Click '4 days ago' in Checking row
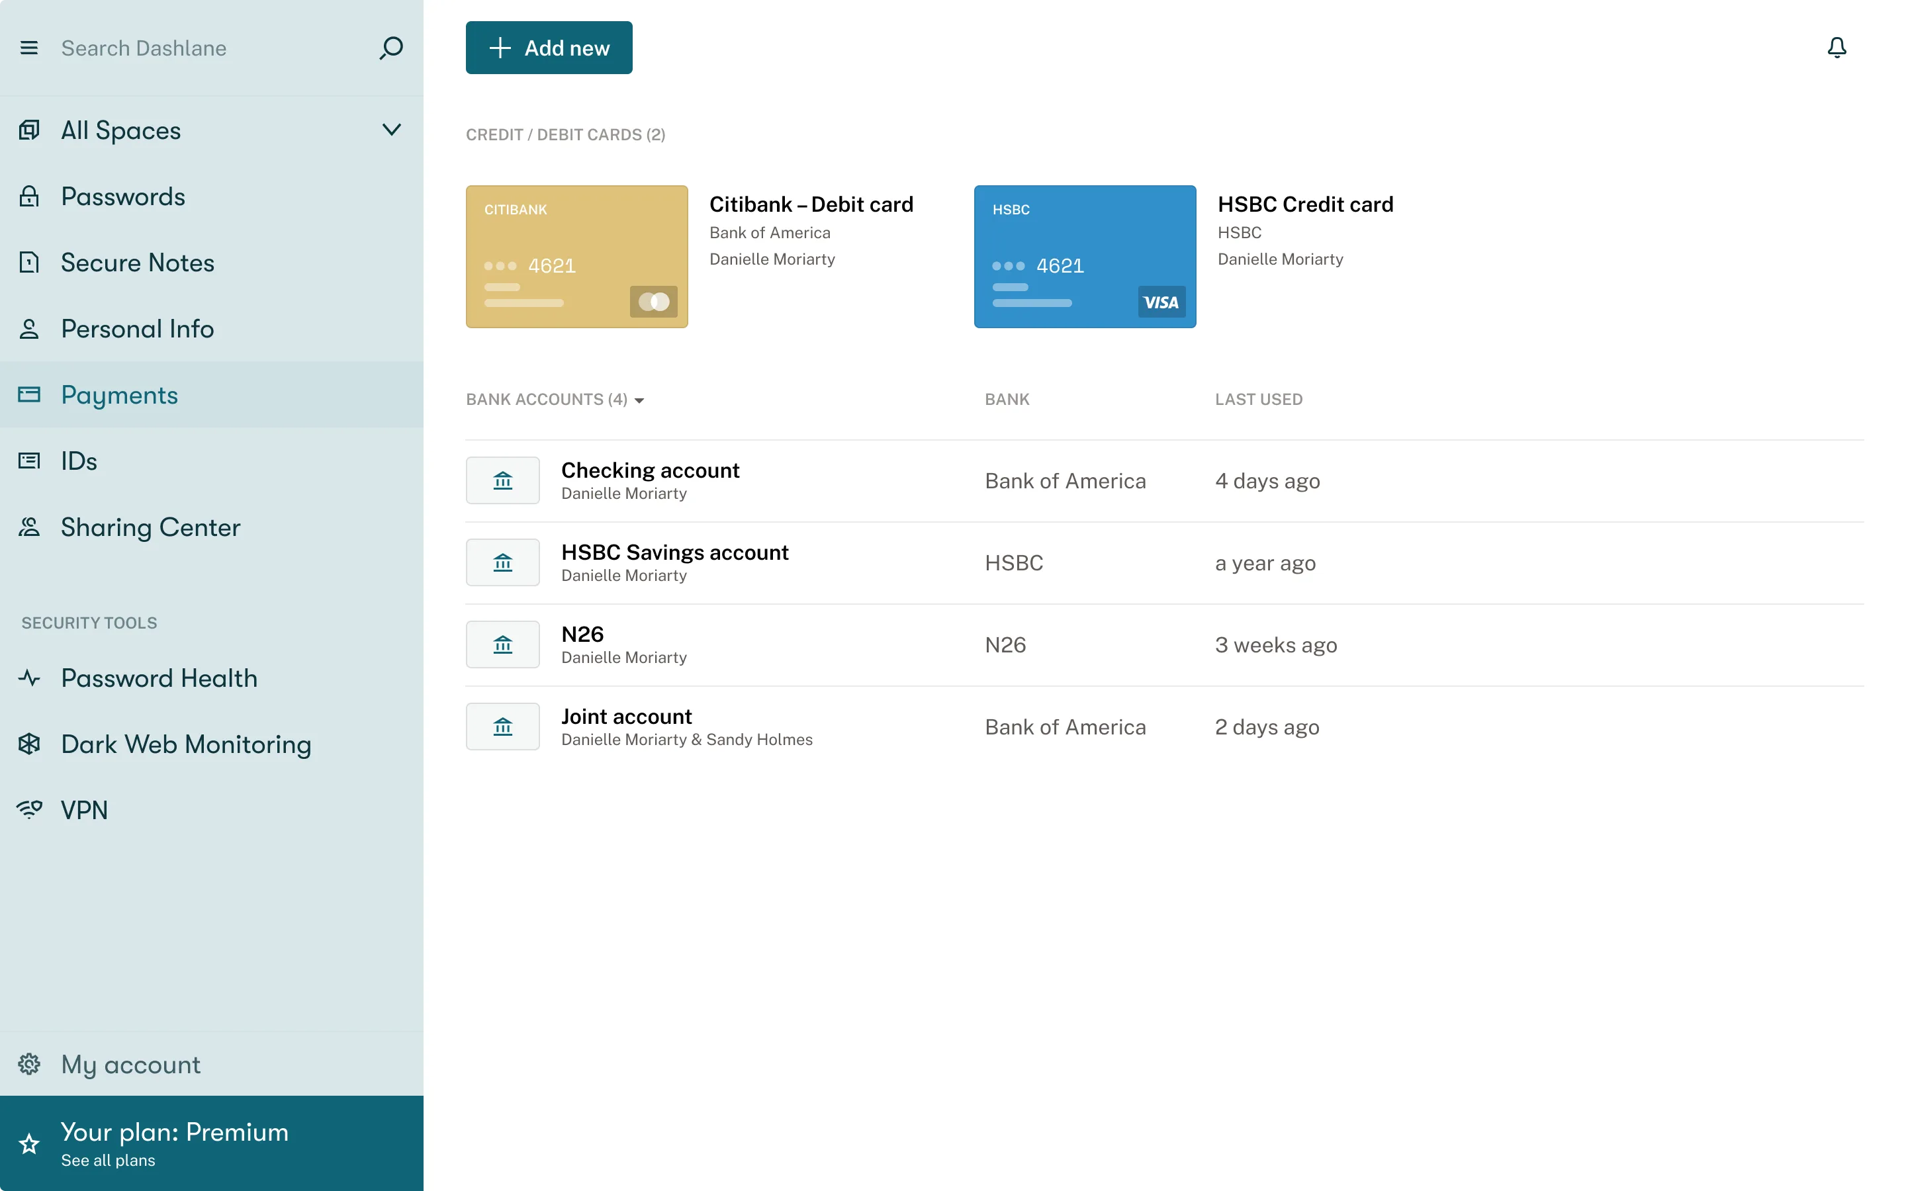The image size is (1906, 1191). click(x=1267, y=481)
